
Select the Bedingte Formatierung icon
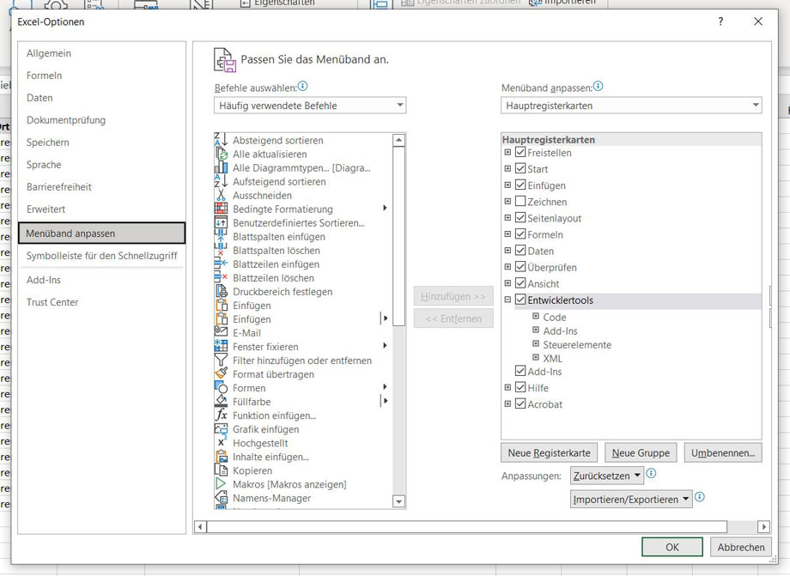(221, 209)
